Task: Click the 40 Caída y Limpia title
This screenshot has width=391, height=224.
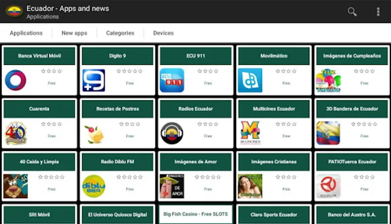Action: click(x=39, y=162)
